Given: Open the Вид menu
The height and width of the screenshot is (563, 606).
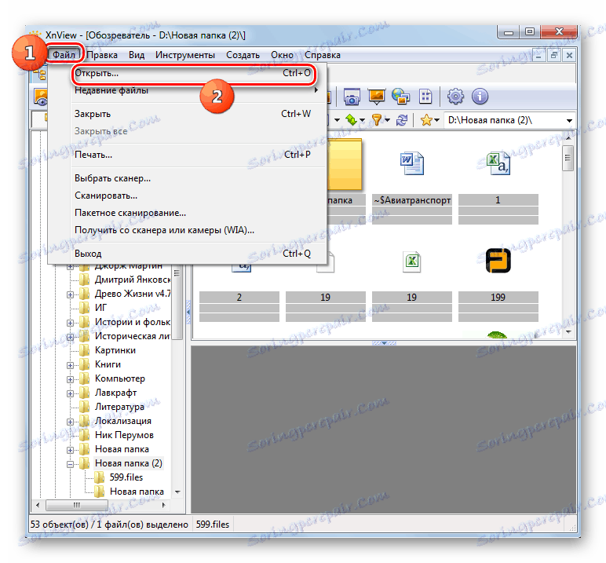Looking at the screenshot, I should pyautogui.click(x=137, y=55).
